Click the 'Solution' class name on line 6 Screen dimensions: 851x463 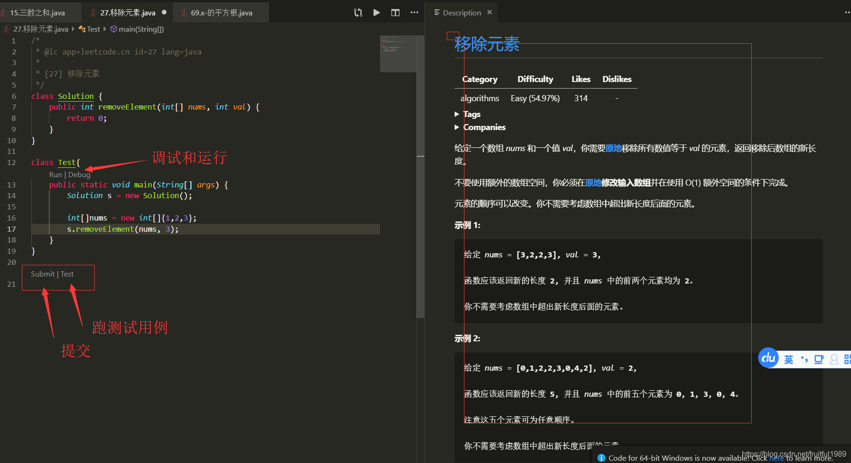click(76, 96)
